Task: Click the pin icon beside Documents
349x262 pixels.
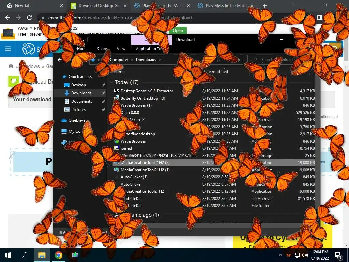Action: [x=103, y=101]
